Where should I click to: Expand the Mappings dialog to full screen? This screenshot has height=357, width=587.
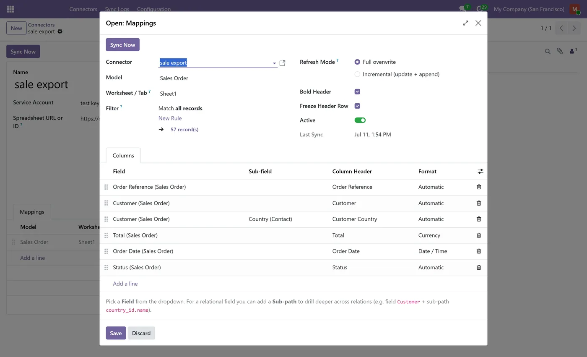tap(465, 23)
